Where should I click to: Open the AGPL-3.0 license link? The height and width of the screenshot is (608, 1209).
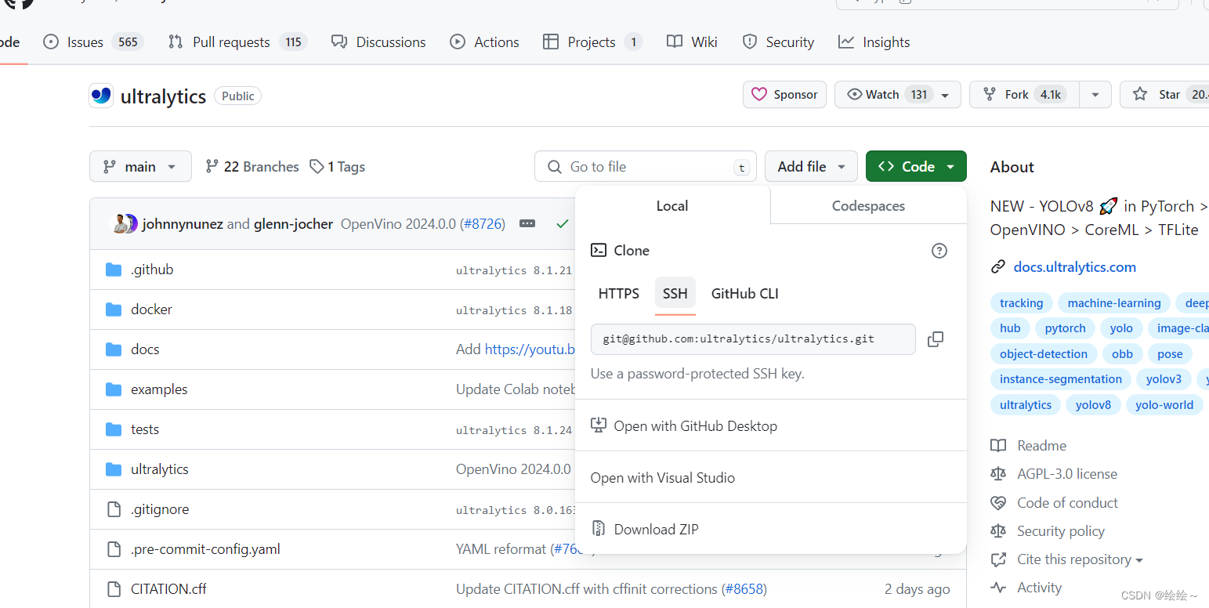(x=1054, y=474)
